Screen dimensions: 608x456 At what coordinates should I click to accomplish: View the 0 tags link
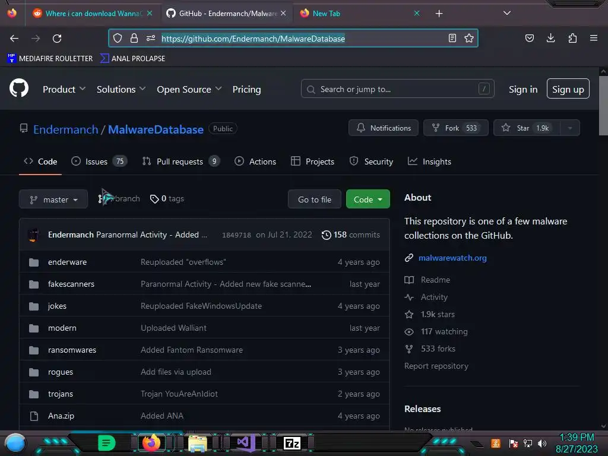coord(167,198)
